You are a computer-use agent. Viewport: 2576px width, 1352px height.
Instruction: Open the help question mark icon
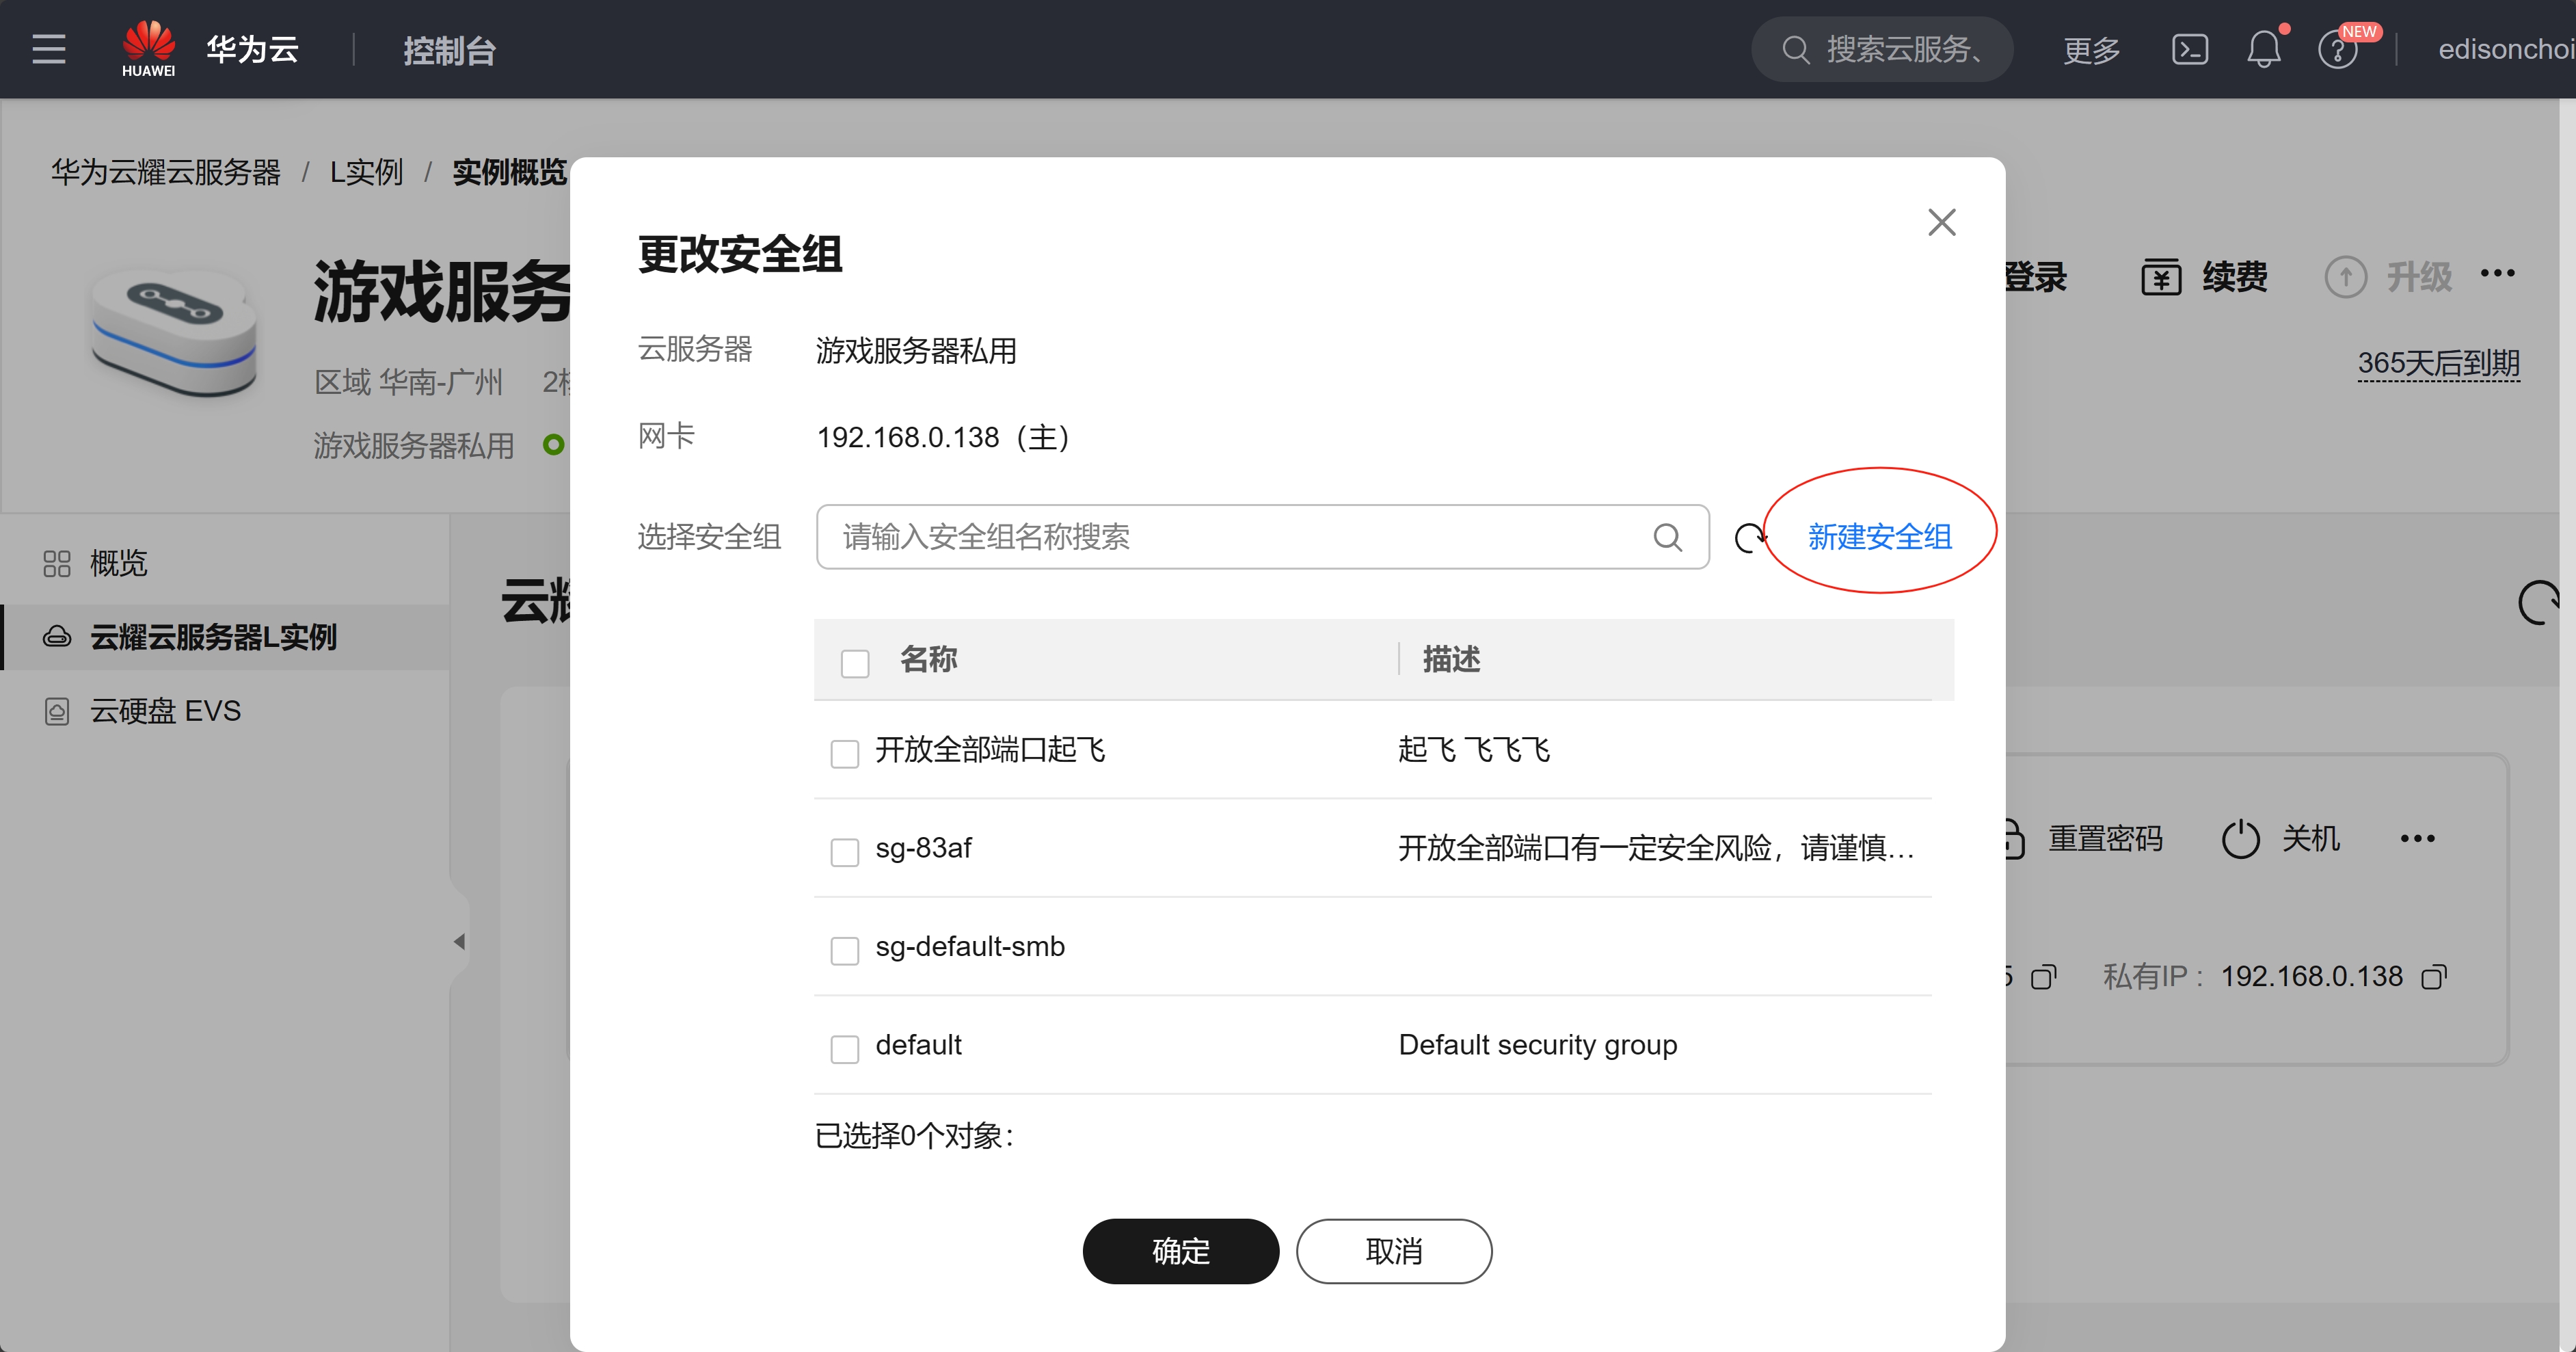pyautogui.click(x=2338, y=49)
